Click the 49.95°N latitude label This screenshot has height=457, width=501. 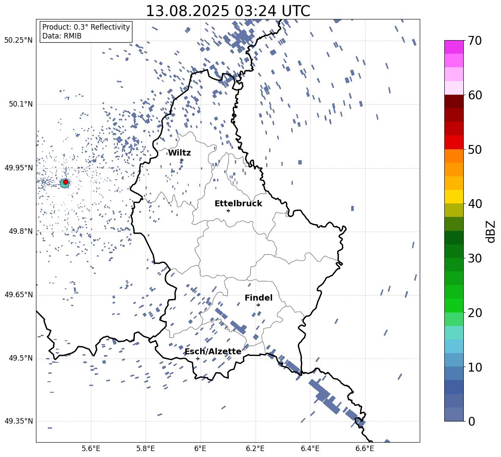pyautogui.click(x=19, y=167)
